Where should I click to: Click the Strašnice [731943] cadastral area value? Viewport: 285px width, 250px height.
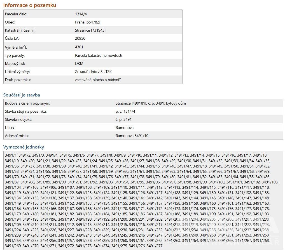(x=90, y=30)
